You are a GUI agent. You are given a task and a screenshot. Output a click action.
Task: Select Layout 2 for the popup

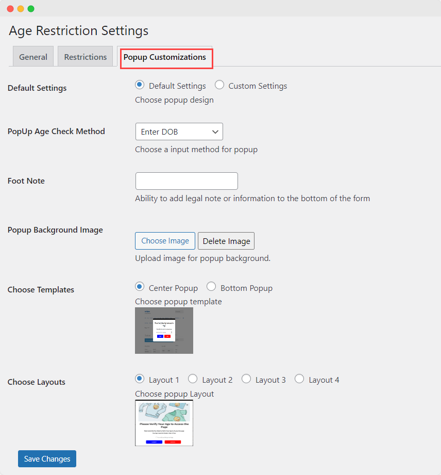(193, 378)
